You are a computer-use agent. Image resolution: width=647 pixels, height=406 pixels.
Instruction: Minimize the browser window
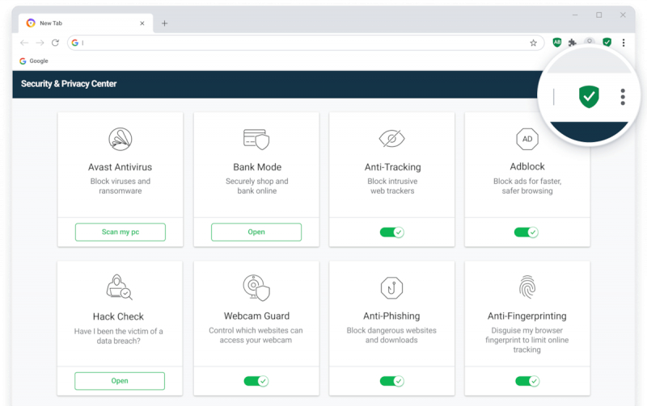pos(575,15)
